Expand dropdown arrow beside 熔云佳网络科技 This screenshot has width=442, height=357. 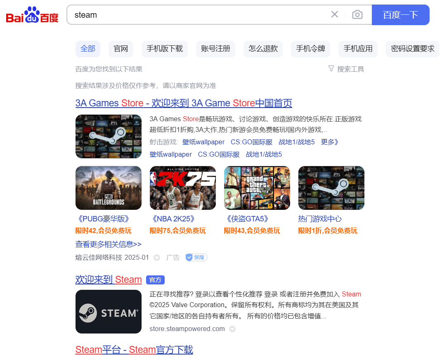click(x=157, y=258)
